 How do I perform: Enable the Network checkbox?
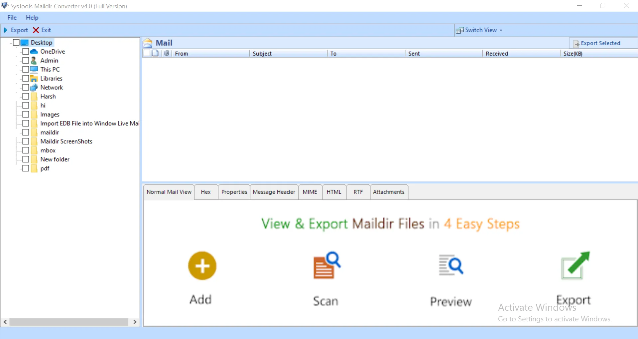click(26, 87)
